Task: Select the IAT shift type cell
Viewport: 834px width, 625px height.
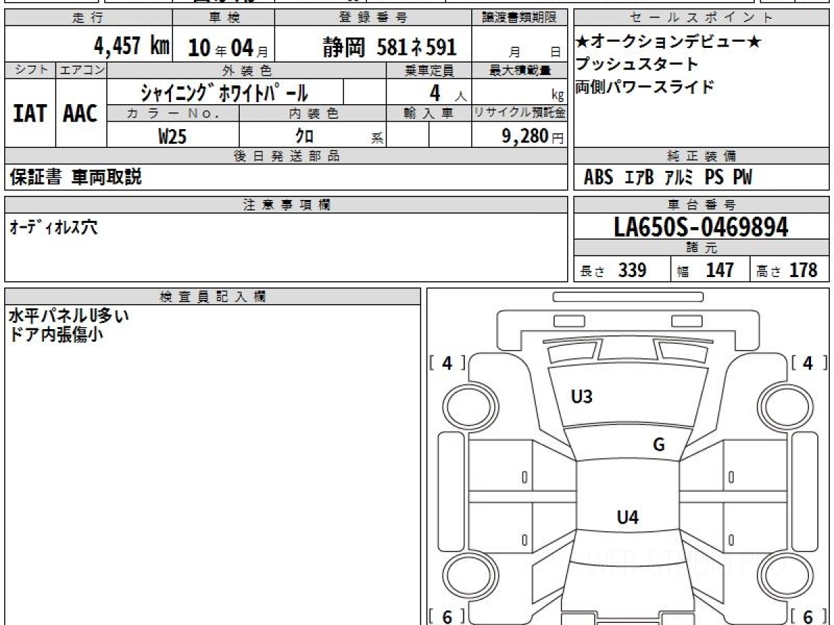Action: pyautogui.click(x=30, y=114)
